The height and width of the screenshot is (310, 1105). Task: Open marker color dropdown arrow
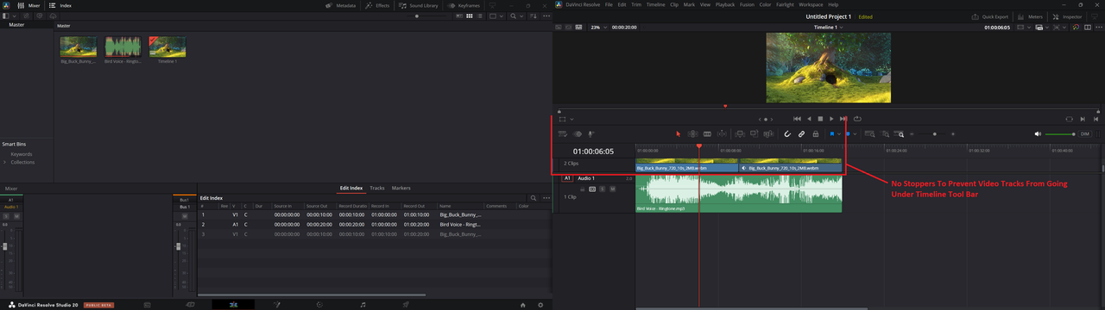click(856, 133)
